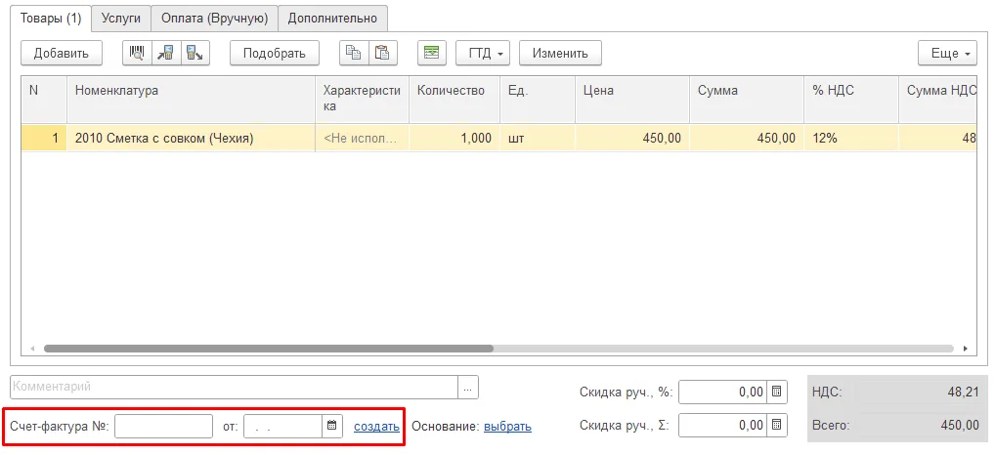Go to the Дополнительно tab
Screen dimensions: 995x455
coord(332,19)
